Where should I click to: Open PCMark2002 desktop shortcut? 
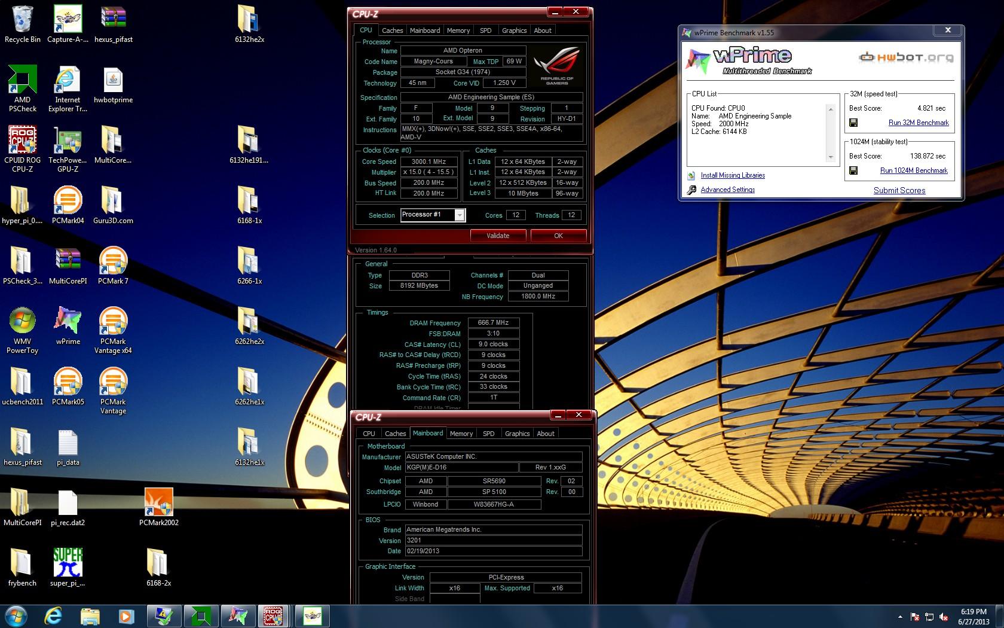click(x=158, y=507)
